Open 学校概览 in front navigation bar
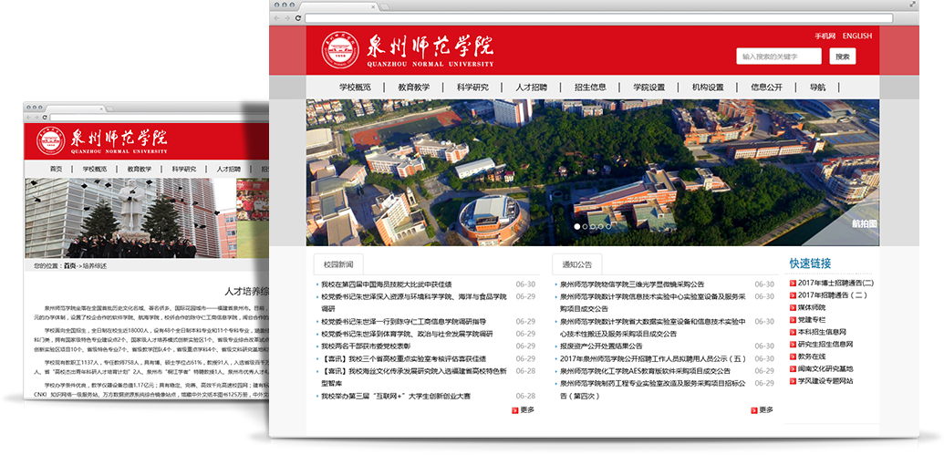The height and width of the screenshot is (465, 944). [355, 88]
